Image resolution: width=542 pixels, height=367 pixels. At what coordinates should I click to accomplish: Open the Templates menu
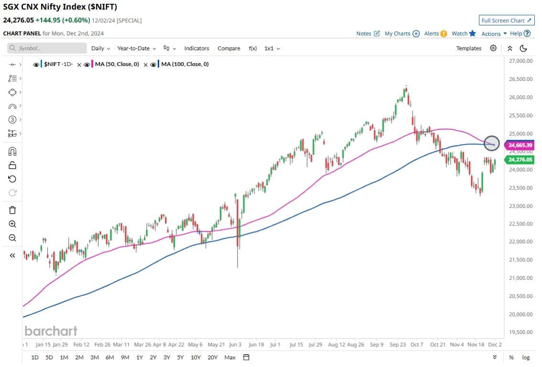pyautogui.click(x=469, y=48)
